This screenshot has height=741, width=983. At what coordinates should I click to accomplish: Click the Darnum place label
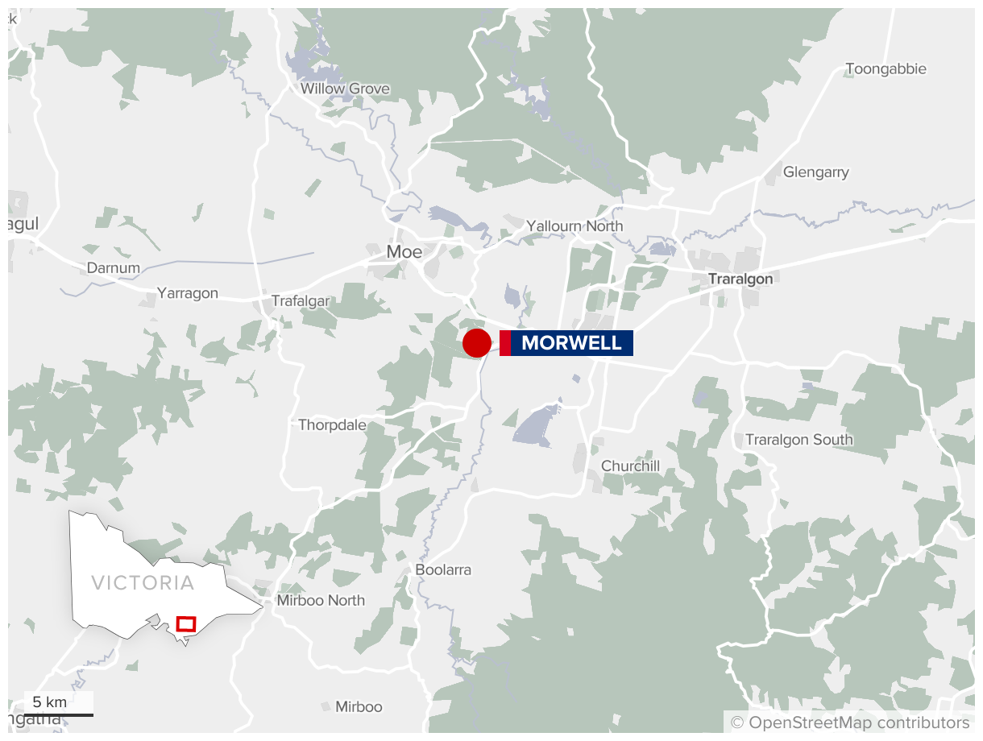click(114, 268)
